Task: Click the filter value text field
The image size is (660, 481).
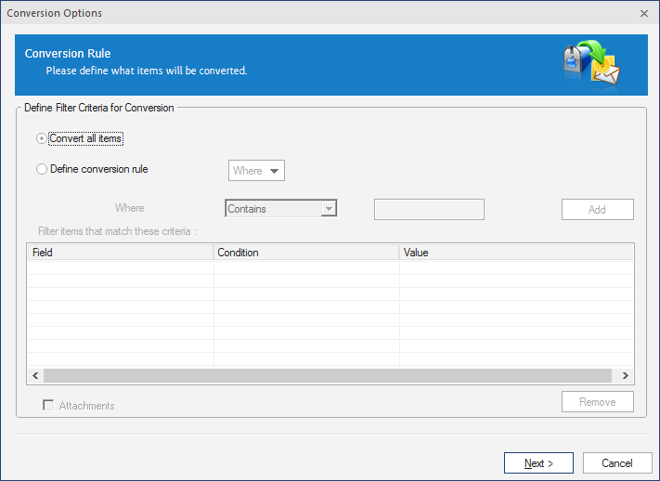Action: click(x=429, y=209)
